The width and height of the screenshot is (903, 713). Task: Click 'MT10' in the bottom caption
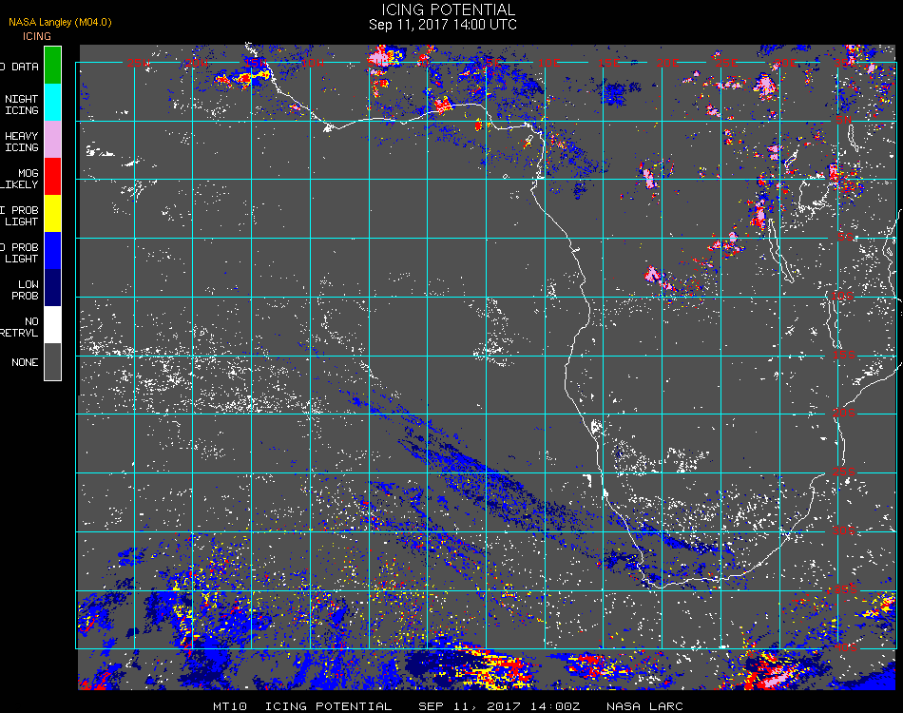coord(230,706)
